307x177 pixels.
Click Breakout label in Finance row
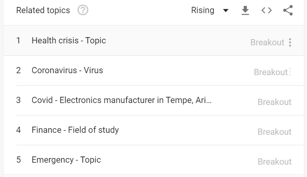pyautogui.click(x=274, y=132)
